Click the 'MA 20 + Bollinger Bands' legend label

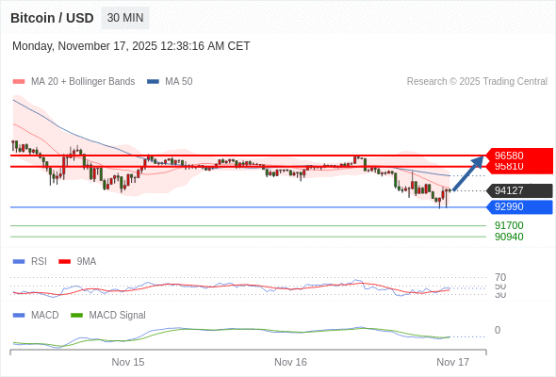(83, 82)
